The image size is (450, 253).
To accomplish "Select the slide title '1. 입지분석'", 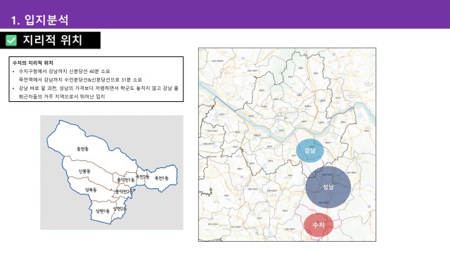I will click(x=40, y=20).
